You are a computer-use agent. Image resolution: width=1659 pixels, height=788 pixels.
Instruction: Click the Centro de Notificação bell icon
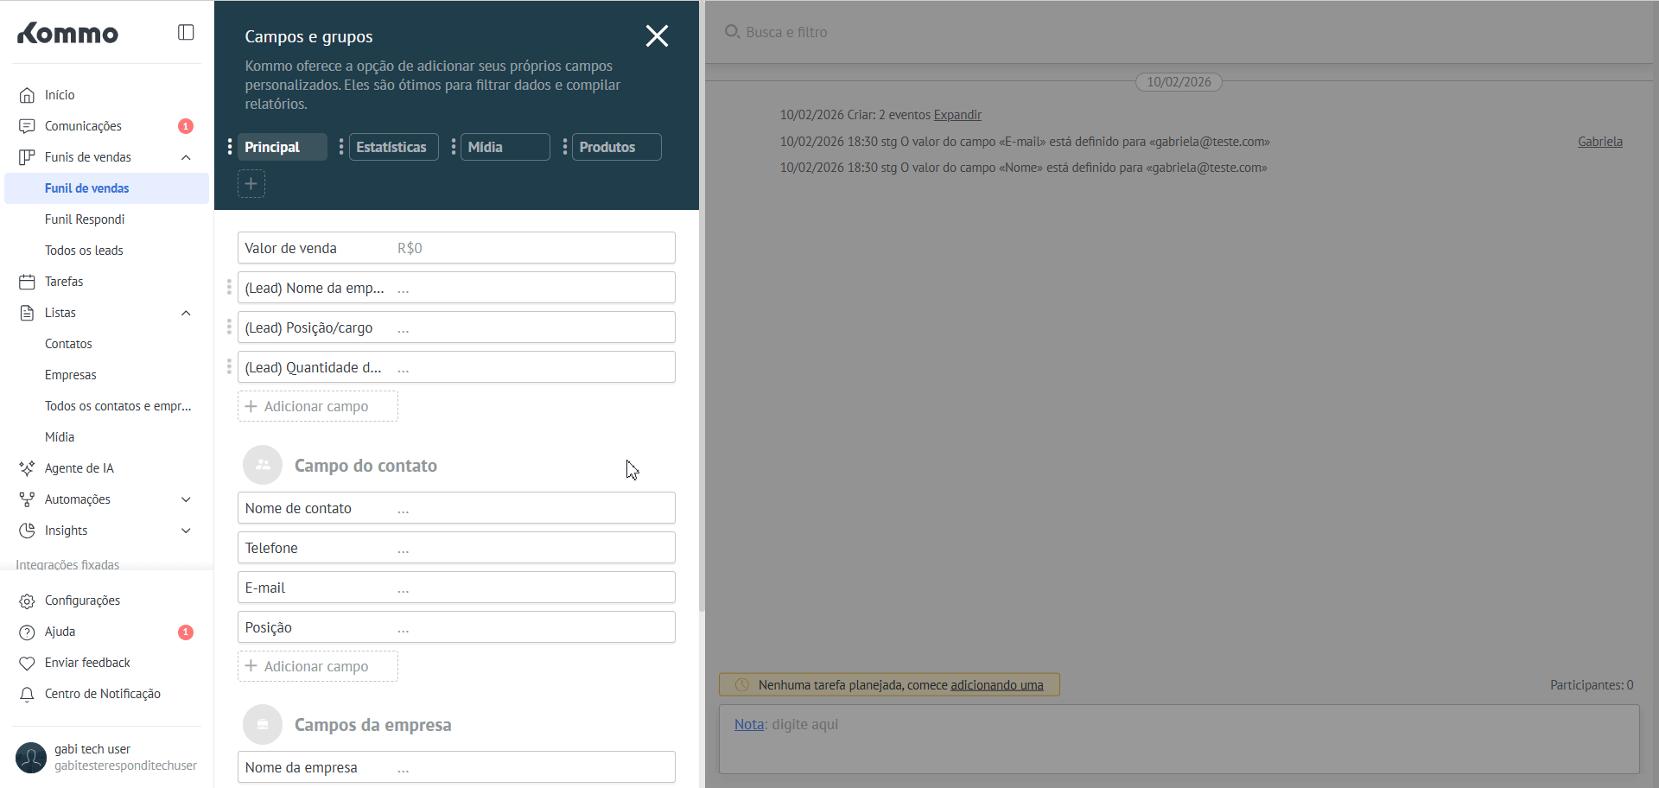click(27, 694)
